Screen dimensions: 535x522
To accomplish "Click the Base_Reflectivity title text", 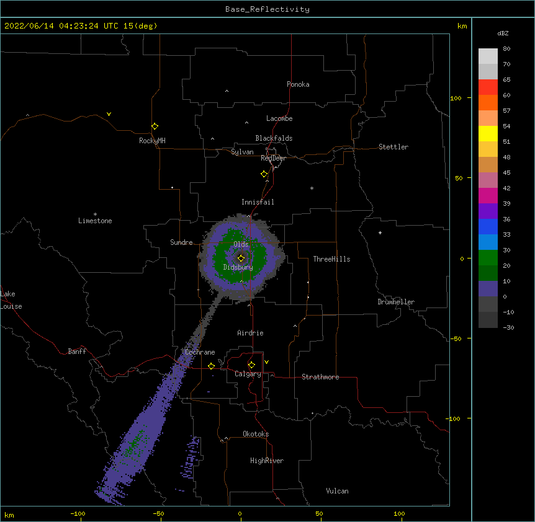I will pyautogui.click(x=267, y=9).
